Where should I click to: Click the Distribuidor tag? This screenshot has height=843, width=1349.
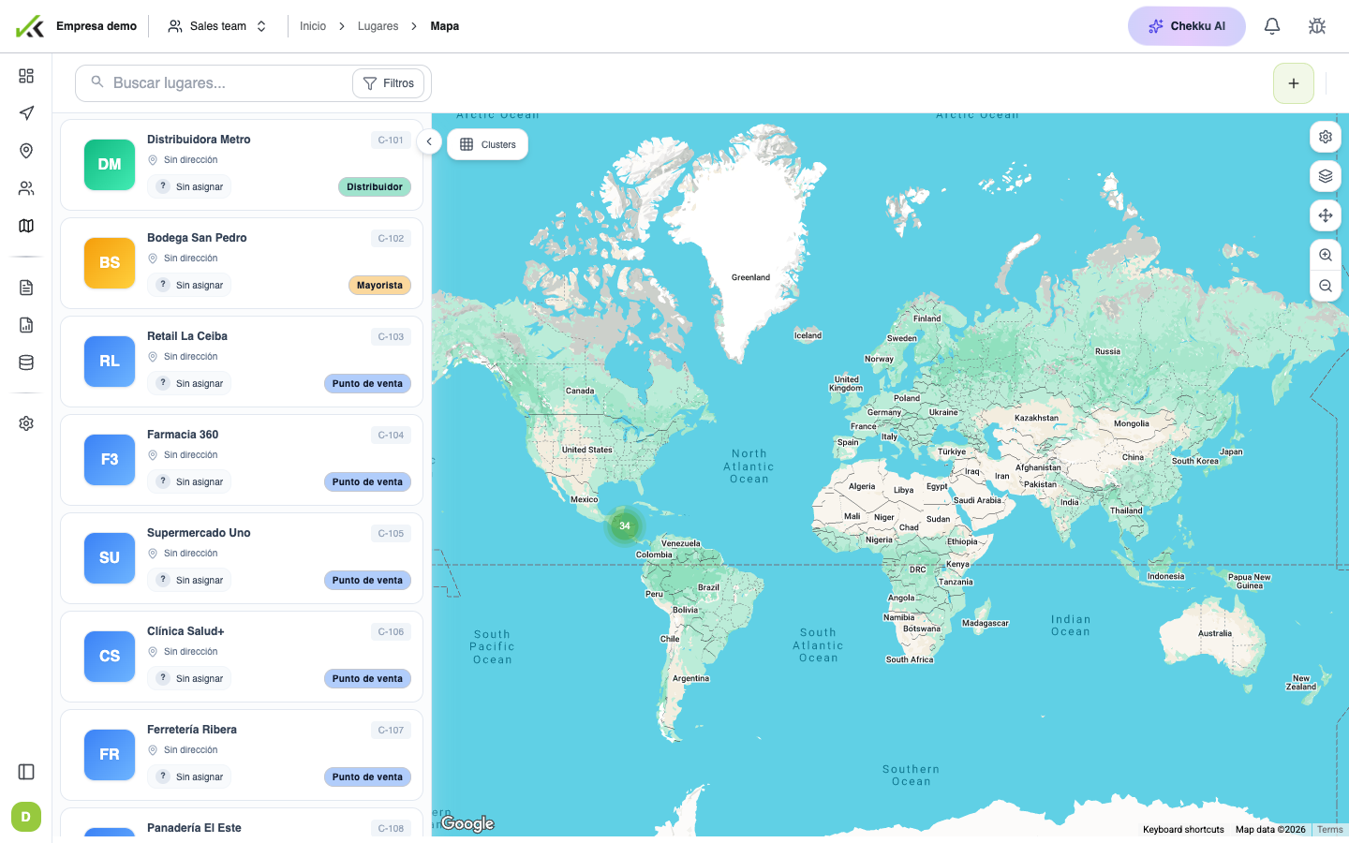coord(375,186)
